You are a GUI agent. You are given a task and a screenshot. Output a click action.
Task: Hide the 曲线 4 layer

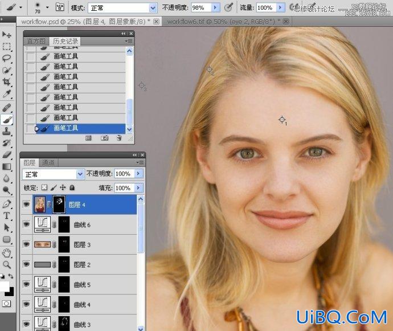coord(26,304)
